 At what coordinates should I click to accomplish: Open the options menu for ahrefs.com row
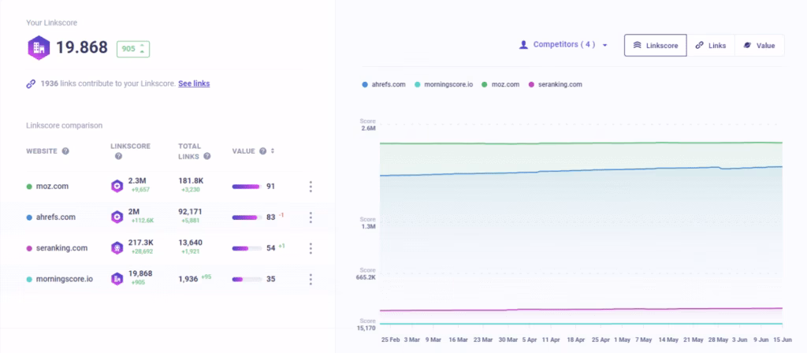[311, 217]
